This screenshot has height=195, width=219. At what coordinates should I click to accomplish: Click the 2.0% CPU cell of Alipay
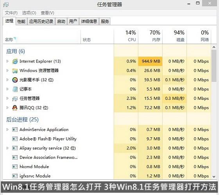pos(126,148)
